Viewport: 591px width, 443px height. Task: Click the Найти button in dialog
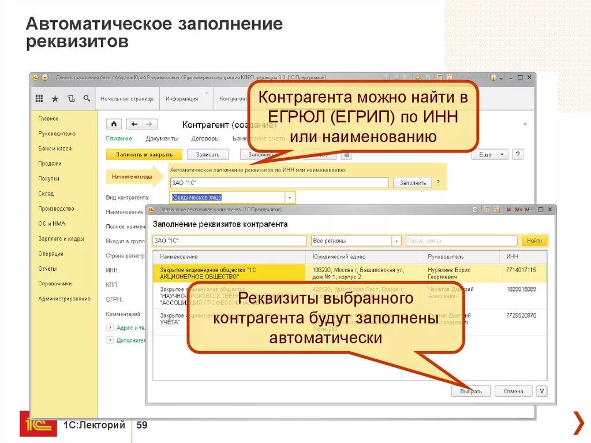click(534, 241)
